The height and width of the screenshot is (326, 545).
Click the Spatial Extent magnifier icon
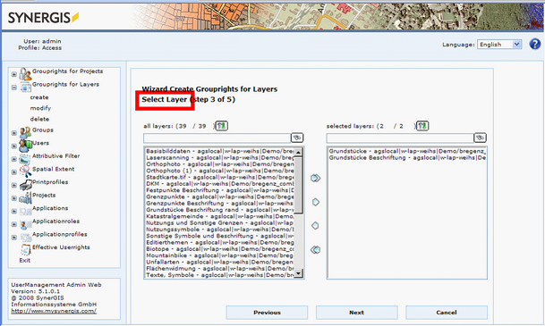(25, 171)
